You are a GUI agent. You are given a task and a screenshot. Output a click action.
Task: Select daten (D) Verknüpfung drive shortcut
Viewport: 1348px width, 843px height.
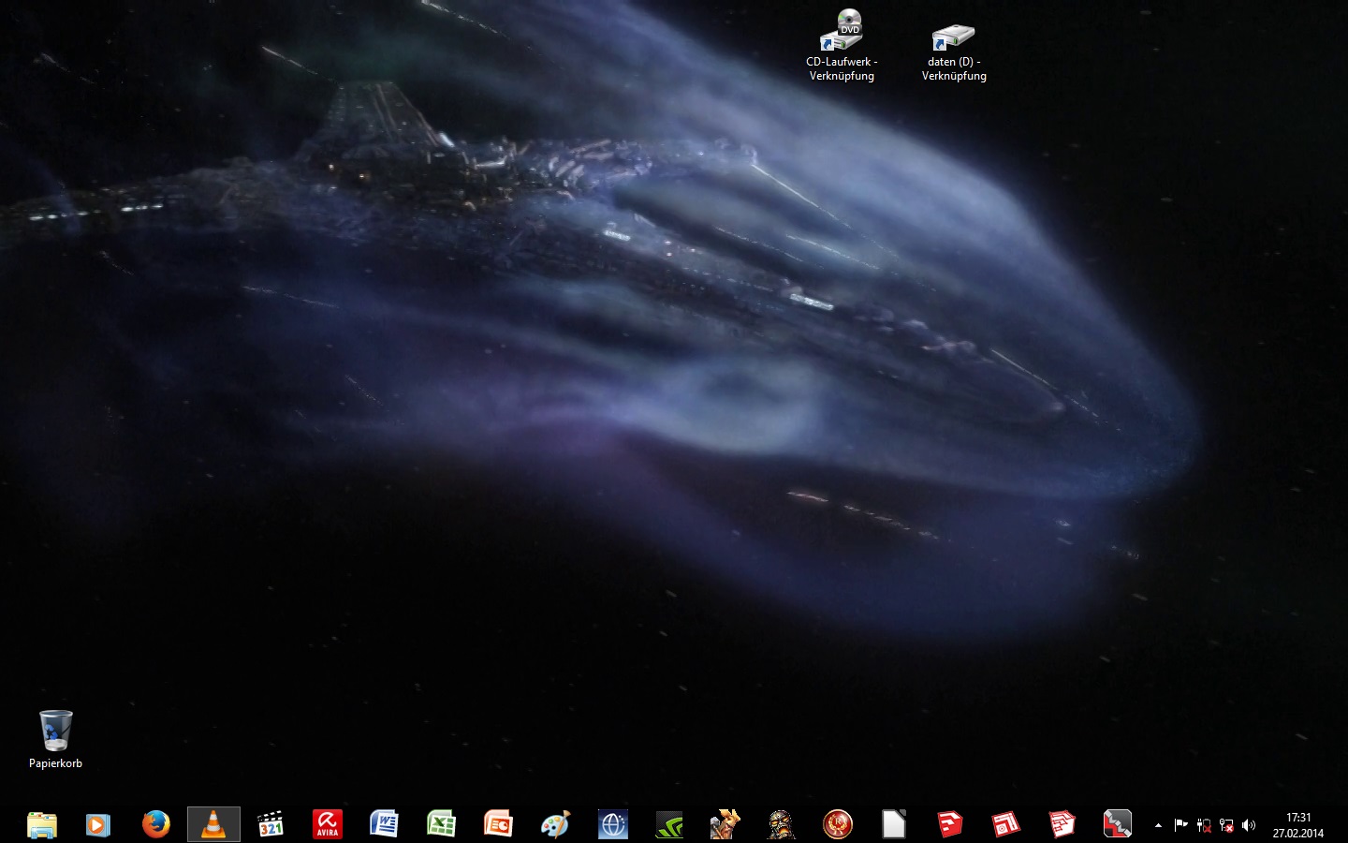(954, 52)
